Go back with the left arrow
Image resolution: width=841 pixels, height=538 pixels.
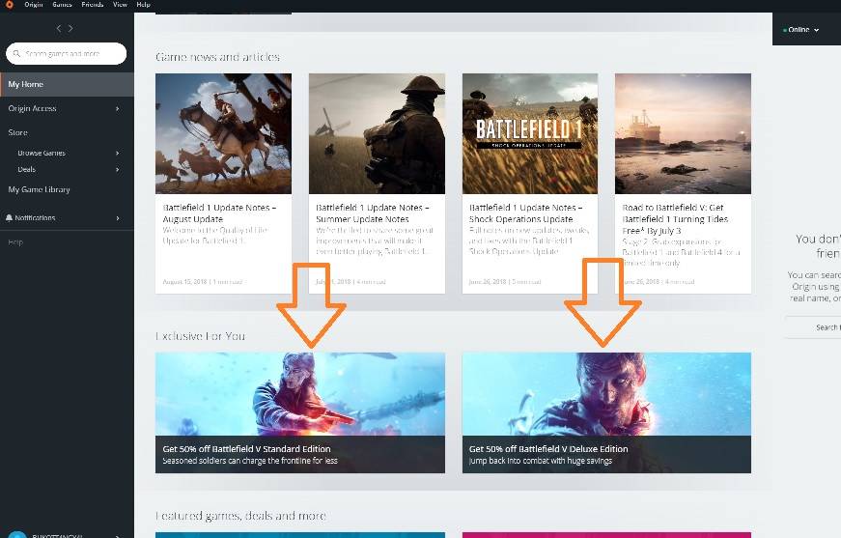pos(59,29)
